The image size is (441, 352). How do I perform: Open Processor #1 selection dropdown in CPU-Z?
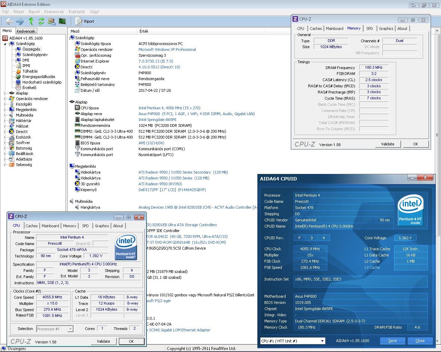click(55, 329)
